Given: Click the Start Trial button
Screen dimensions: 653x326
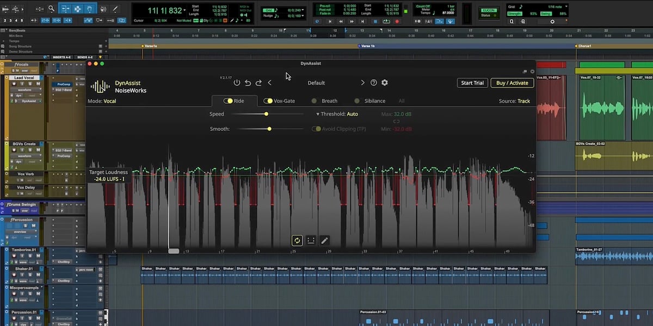Looking at the screenshot, I should [472, 83].
